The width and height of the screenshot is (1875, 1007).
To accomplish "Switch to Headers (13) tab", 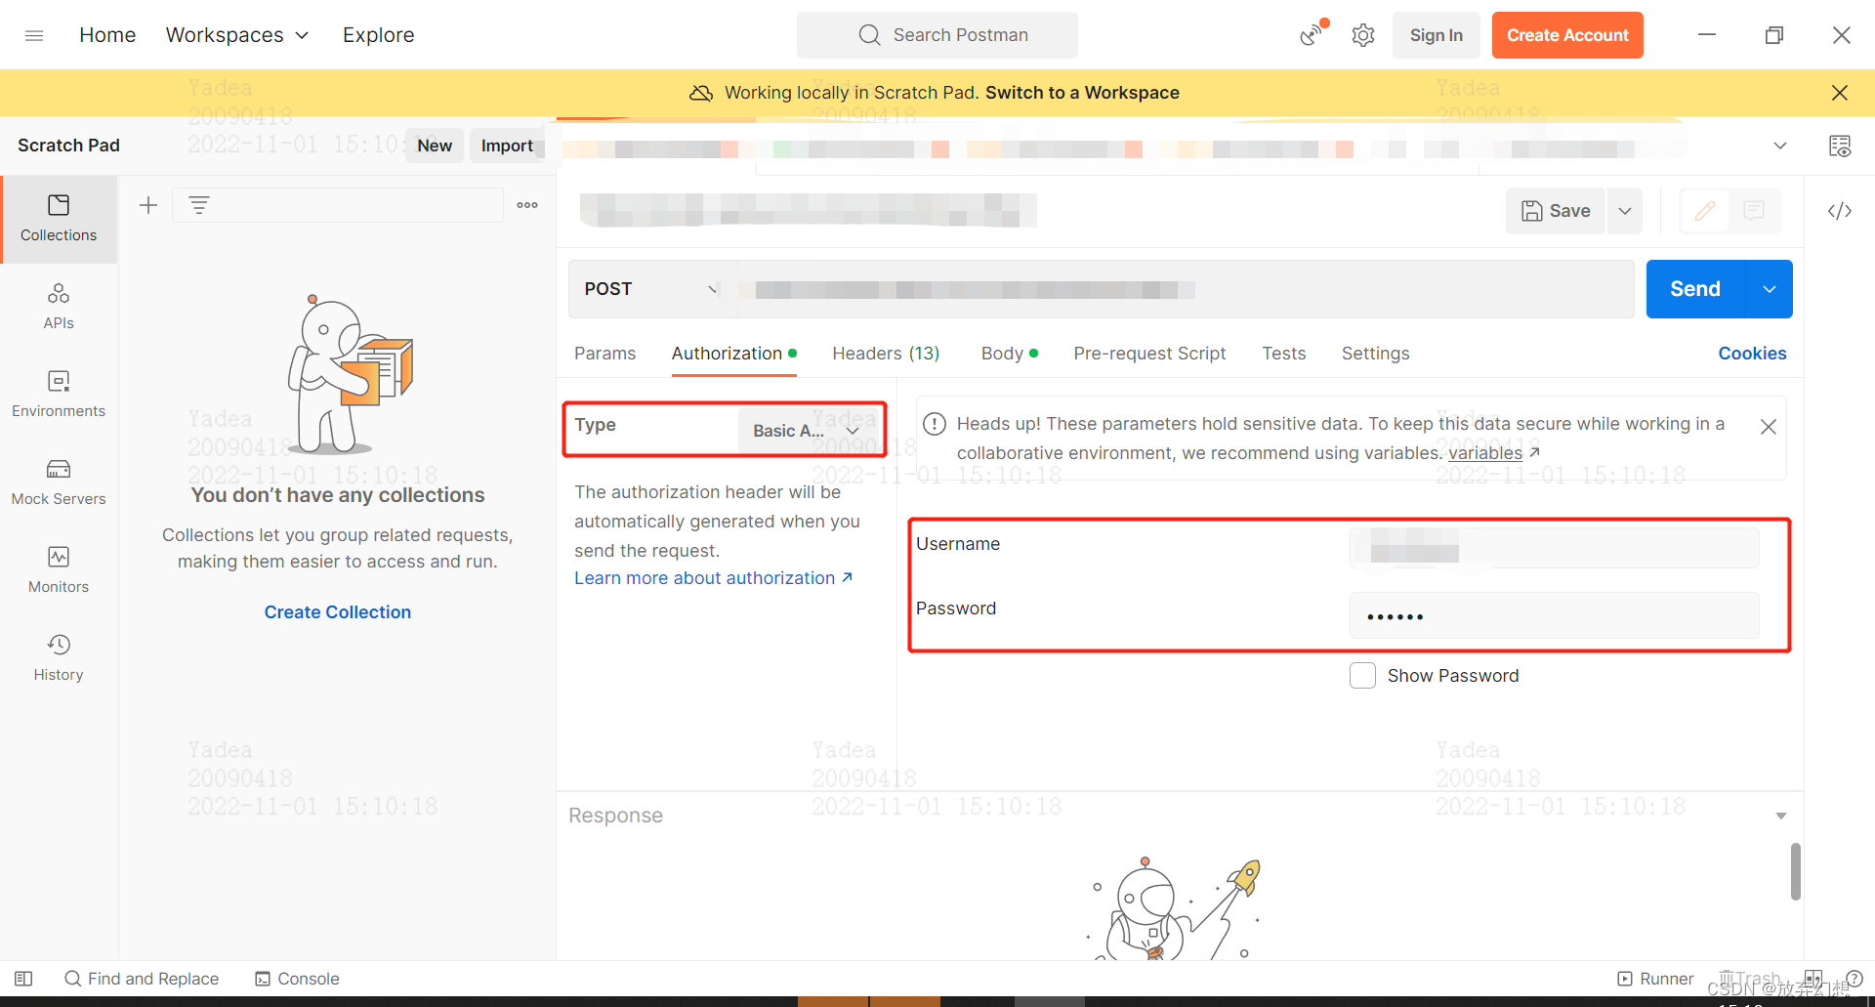I will coord(886,354).
